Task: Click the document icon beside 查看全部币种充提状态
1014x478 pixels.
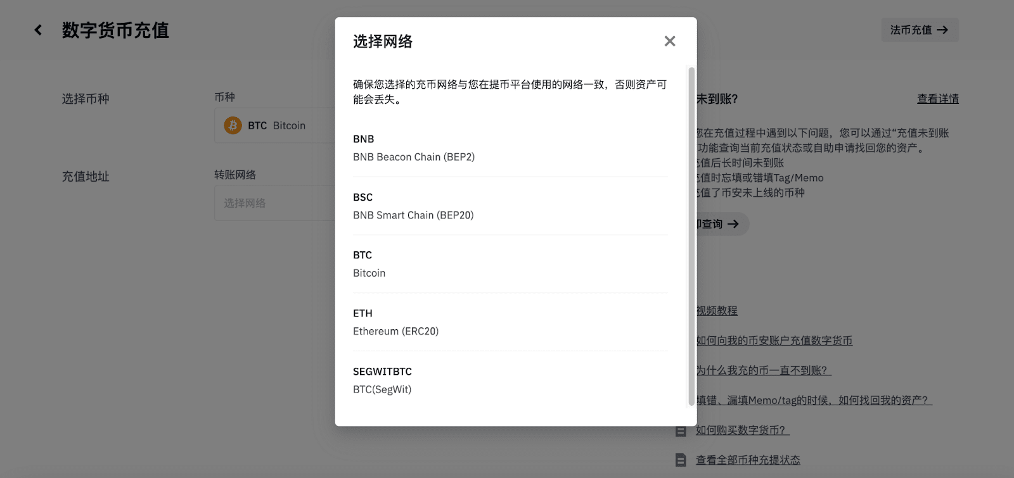Action: point(681,460)
